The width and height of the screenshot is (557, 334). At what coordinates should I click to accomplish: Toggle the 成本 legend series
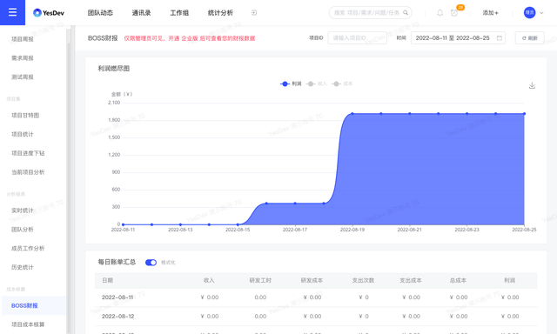click(342, 83)
